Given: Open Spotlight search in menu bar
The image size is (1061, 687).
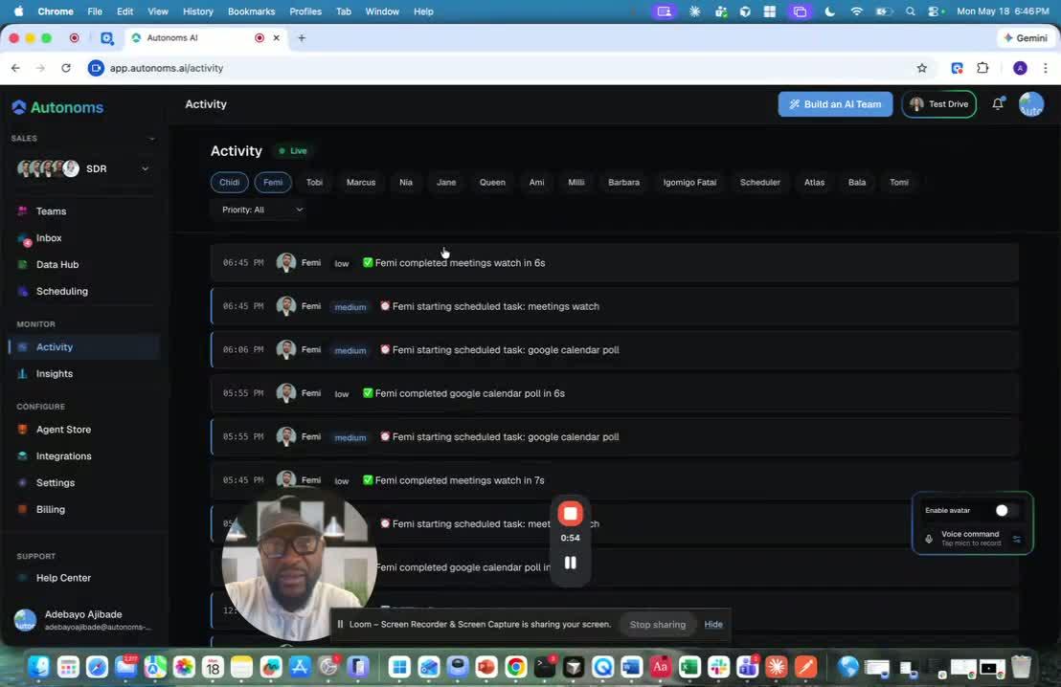Looking at the screenshot, I should pos(910,11).
